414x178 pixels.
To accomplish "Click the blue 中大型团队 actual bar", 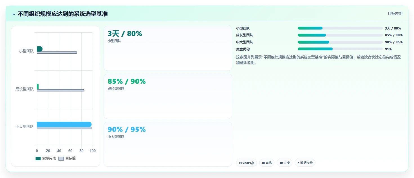I will tap(64, 124).
